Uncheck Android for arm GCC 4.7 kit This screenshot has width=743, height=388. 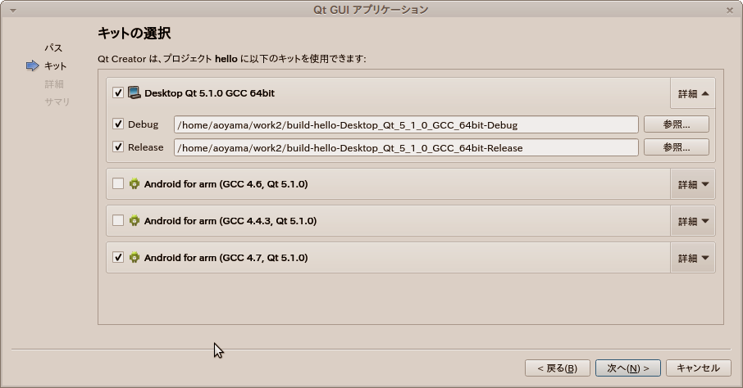click(x=118, y=257)
